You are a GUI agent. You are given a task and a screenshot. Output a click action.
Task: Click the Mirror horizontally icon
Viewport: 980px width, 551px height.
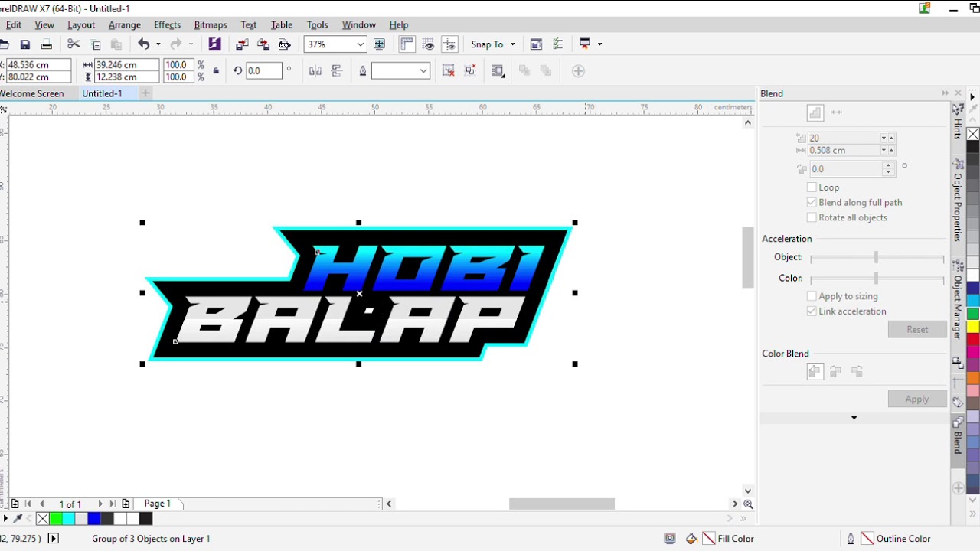(315, 71)
